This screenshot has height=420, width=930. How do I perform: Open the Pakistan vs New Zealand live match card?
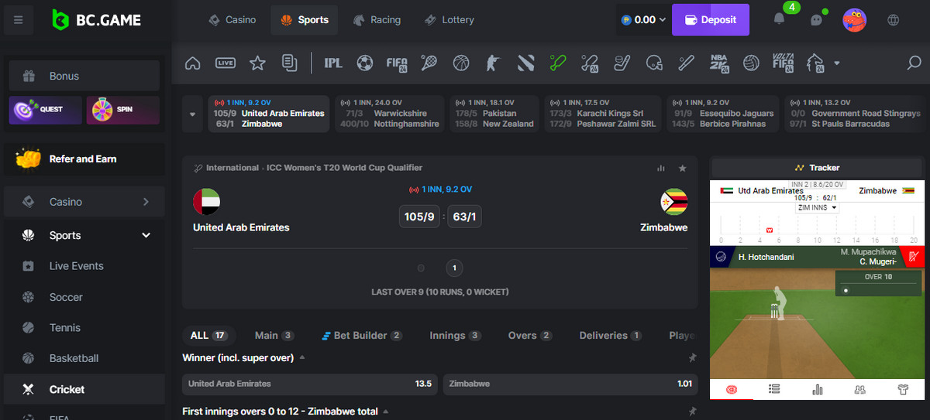[495, 114]
